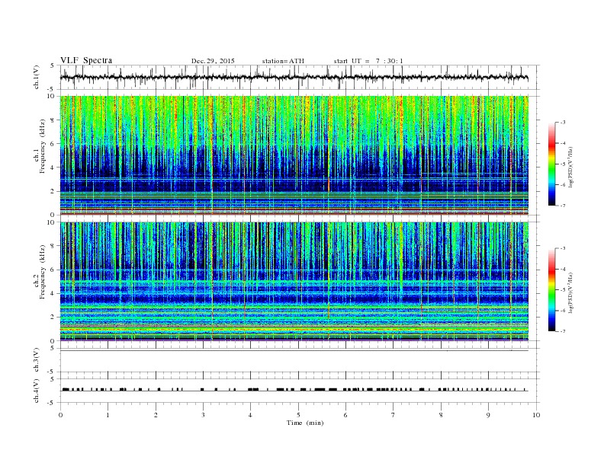Click the "-7" tick on the upper colorbar
The image size is (604, 466).
point(562,206)
